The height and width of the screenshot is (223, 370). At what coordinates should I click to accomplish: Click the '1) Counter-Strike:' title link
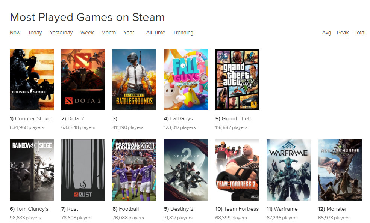tap(31, 118)
